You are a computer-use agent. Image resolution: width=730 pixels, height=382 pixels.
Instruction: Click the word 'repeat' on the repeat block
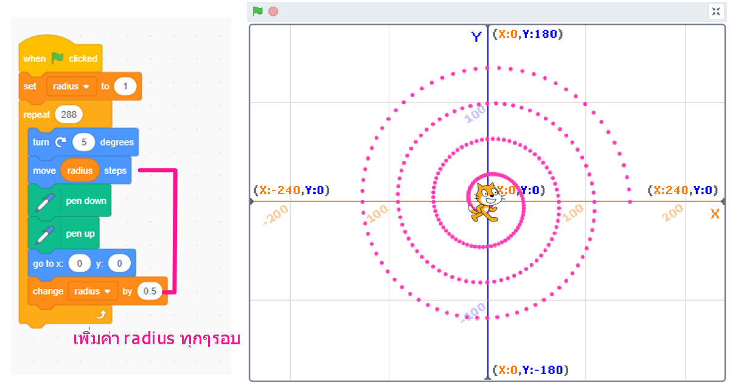(36, 114)
